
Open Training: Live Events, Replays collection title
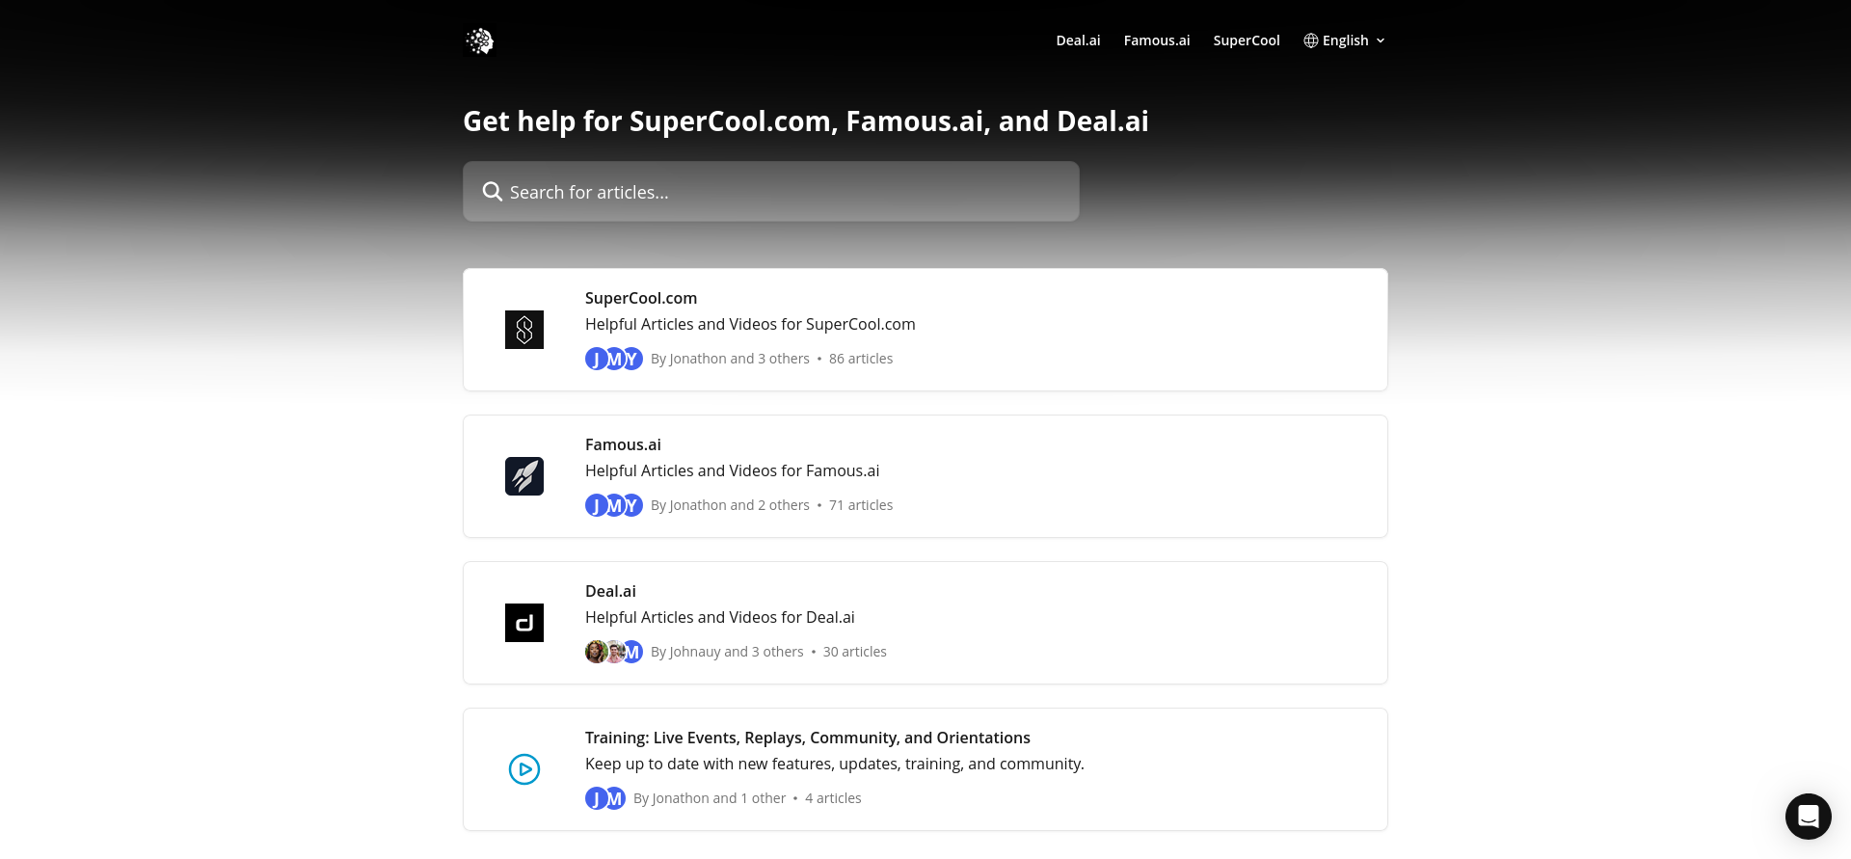(808, 738)
